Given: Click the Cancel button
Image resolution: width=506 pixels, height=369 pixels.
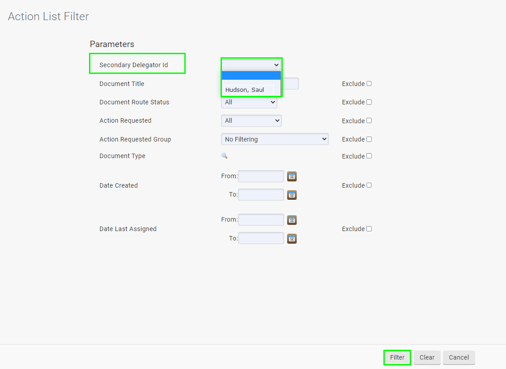Looking at the screenshot, I should 459,357.
